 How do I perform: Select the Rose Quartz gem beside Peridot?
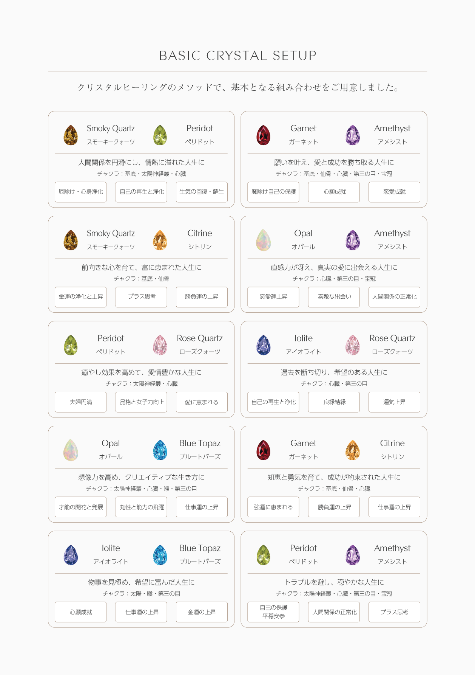[160, 345]
